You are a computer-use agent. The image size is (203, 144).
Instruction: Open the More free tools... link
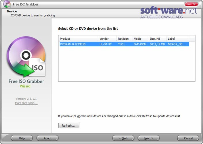click(x=26, y=103)
